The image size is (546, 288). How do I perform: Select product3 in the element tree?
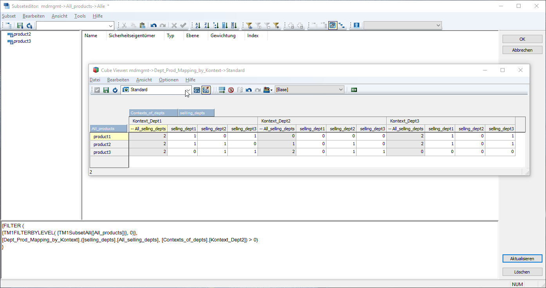pos(22,41)
